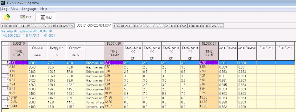Viewport: 296px width, 112px height.
Task: Click Block 20 timestamp cell 10.15
Action: tap(114, 93)
